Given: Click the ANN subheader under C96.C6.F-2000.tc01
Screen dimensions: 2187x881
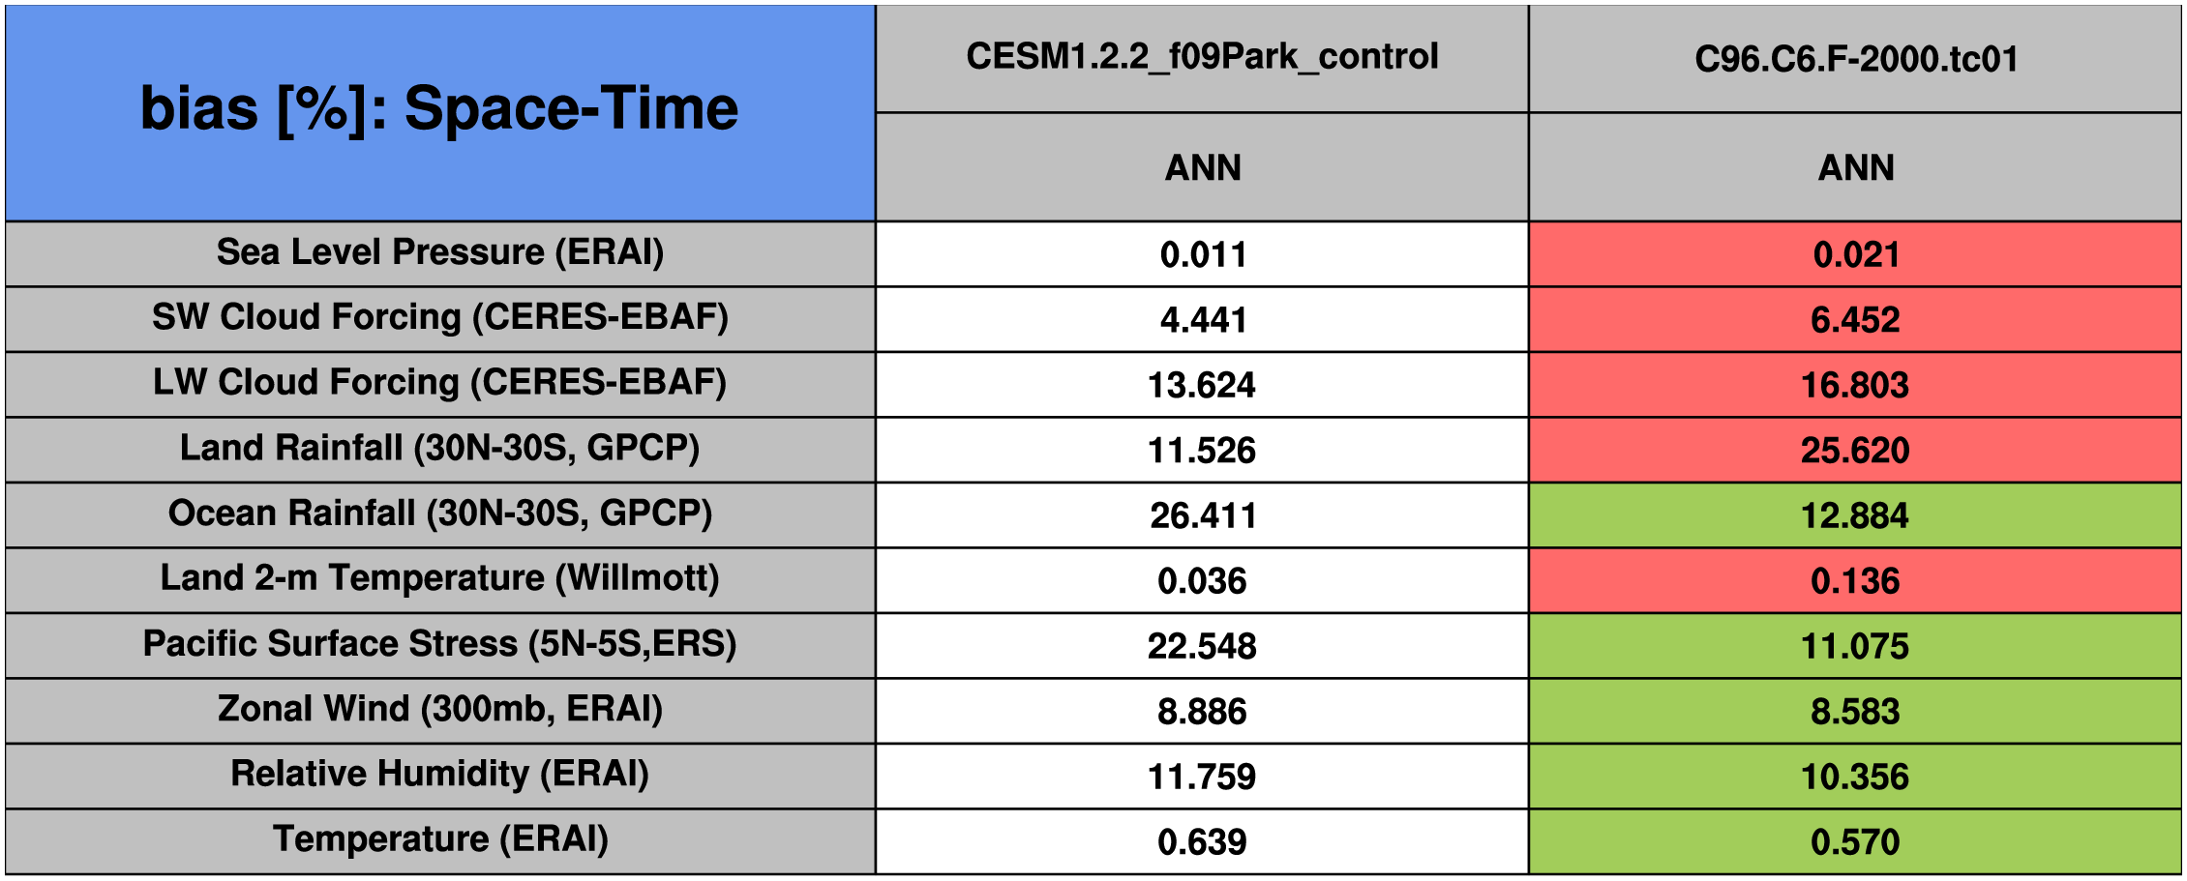Looking at the screenshot, I should pyautogui.click(x=1855, y=167).
